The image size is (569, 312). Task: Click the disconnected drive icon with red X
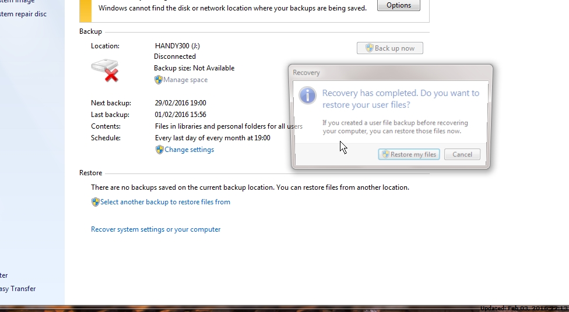point(105,70)
